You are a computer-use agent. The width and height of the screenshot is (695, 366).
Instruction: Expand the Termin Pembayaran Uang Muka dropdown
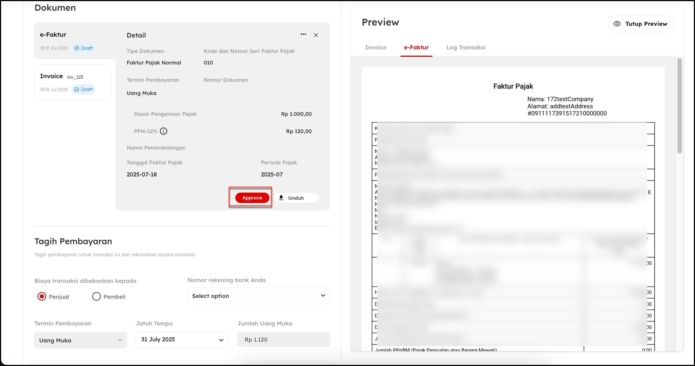tap(81, 340)
